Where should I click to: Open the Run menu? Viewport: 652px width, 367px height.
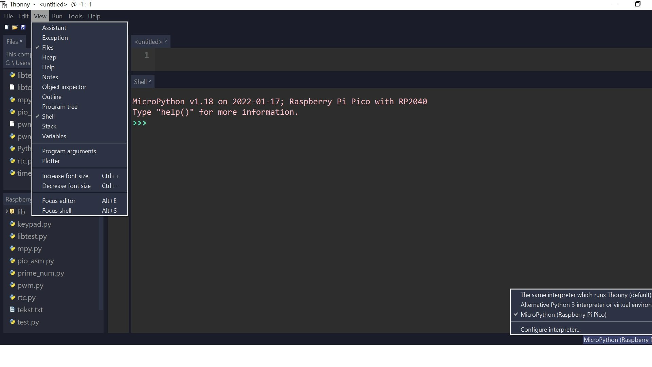click(x=57, y=16)
